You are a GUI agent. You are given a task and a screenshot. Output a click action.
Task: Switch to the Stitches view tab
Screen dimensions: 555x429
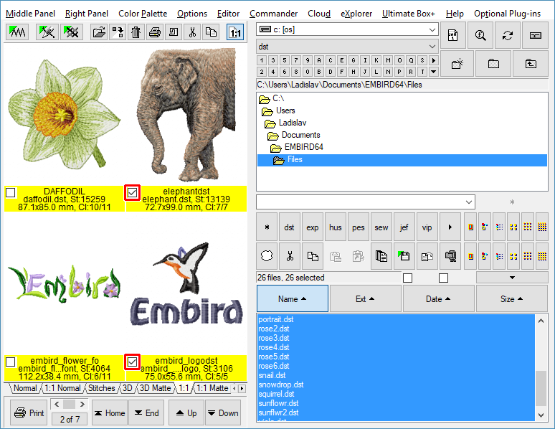pos(101,388)
